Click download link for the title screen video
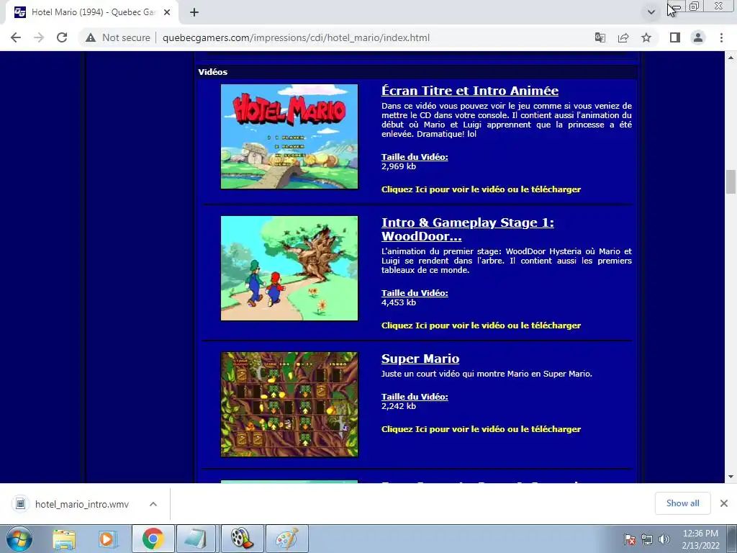 click(481, 189)
